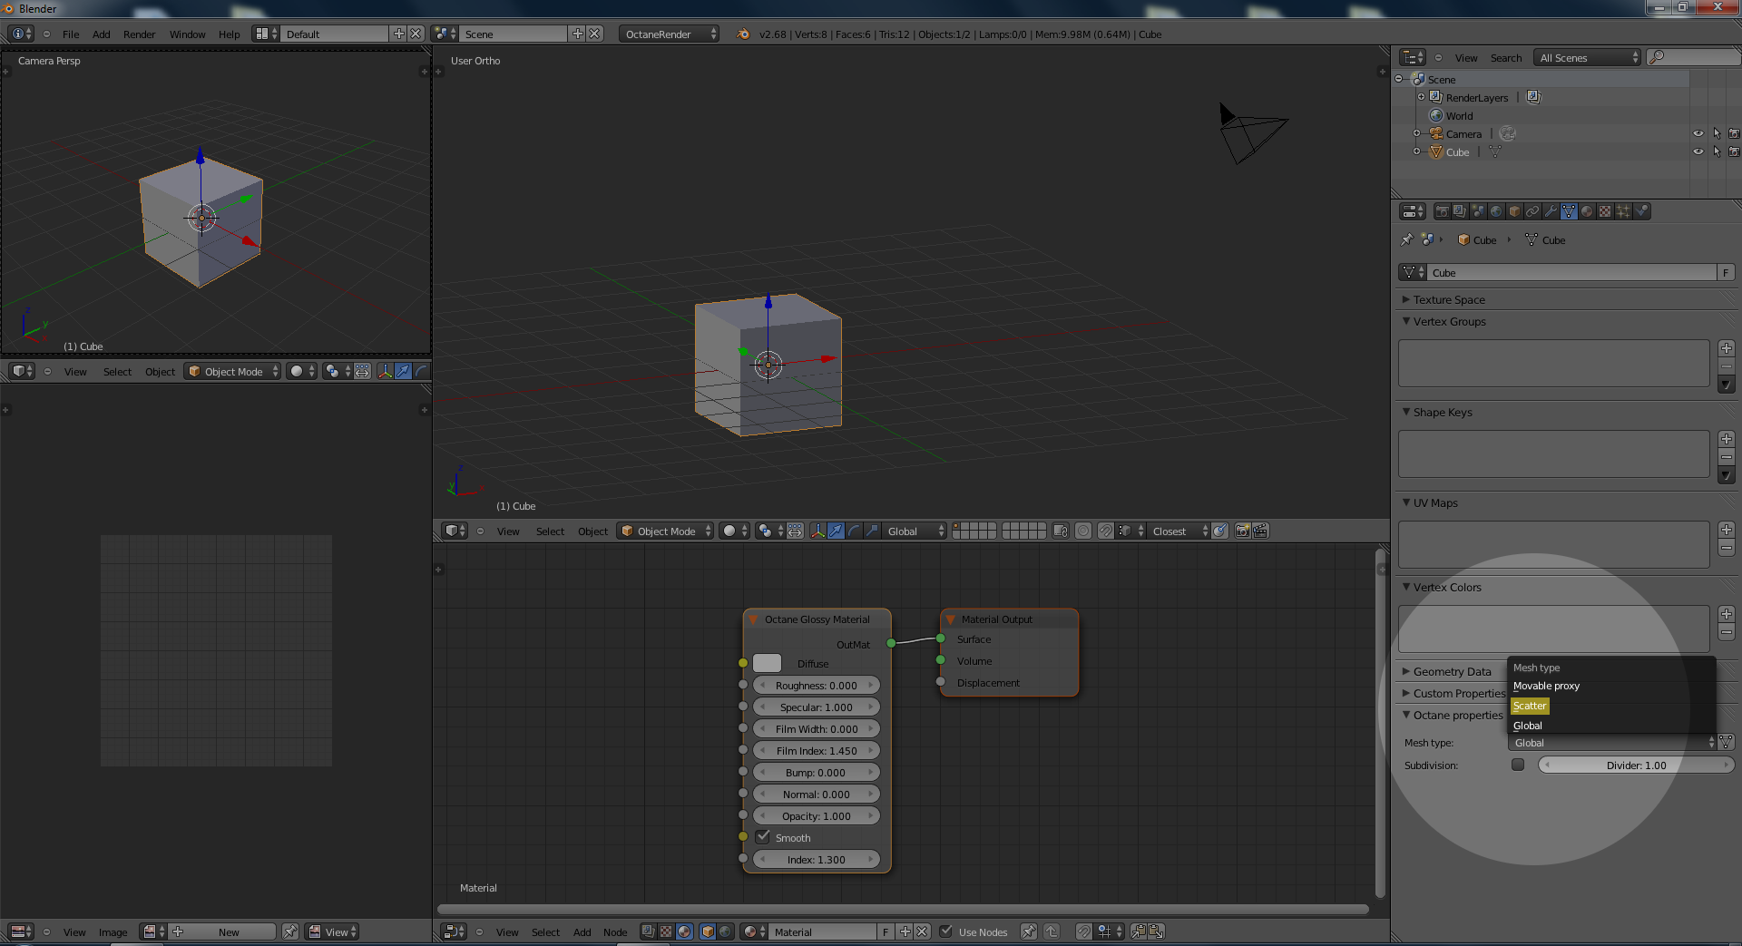This screenshot has width=1742, height=946.
Task: Toggle the 3D manipulator axis icon in main viewport
Action: click(x=817, y=531)
